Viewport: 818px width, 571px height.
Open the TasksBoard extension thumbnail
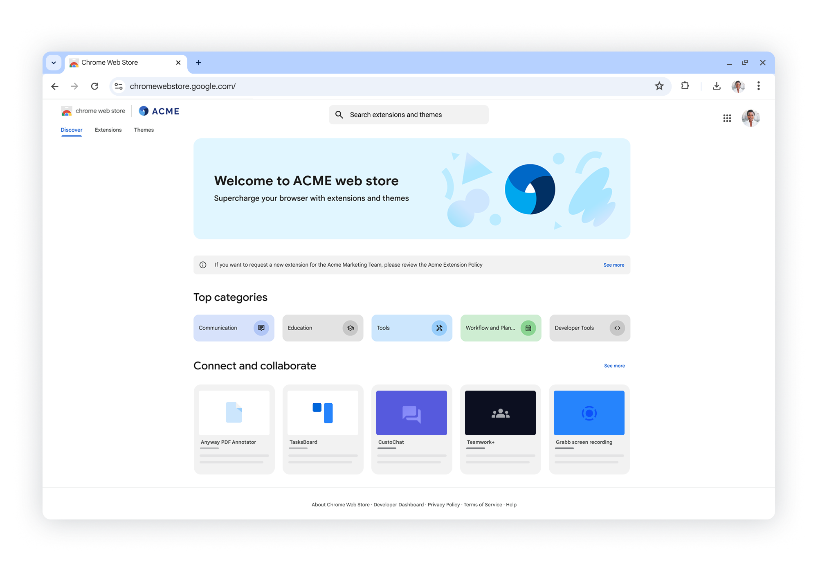coord(323,413)
